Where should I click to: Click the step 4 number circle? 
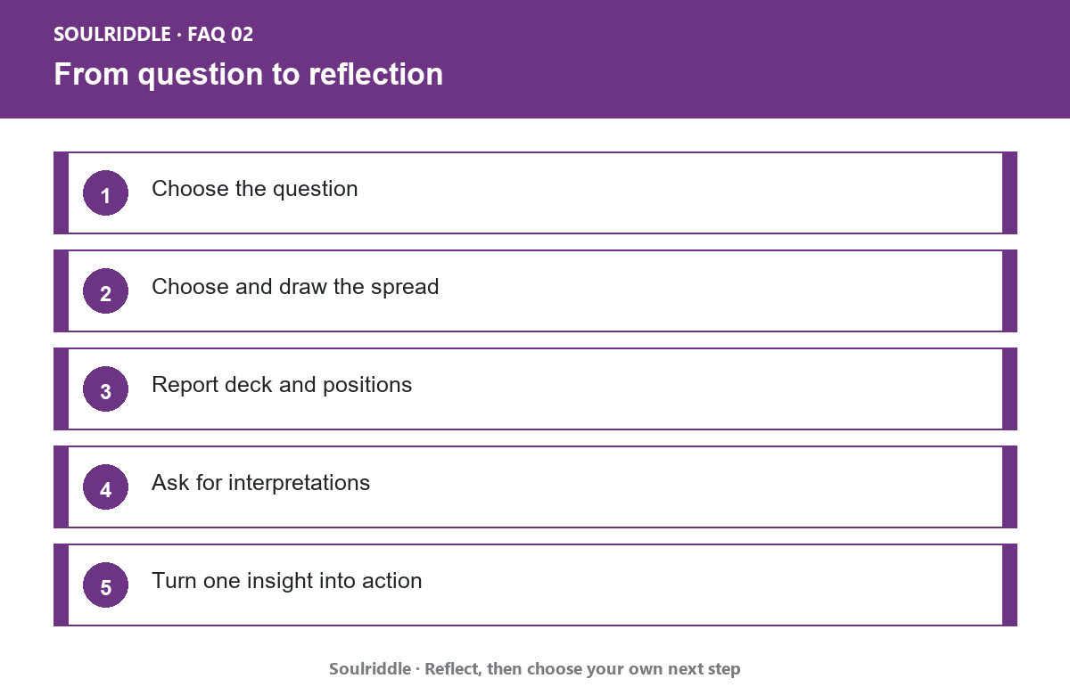[105, 487]
